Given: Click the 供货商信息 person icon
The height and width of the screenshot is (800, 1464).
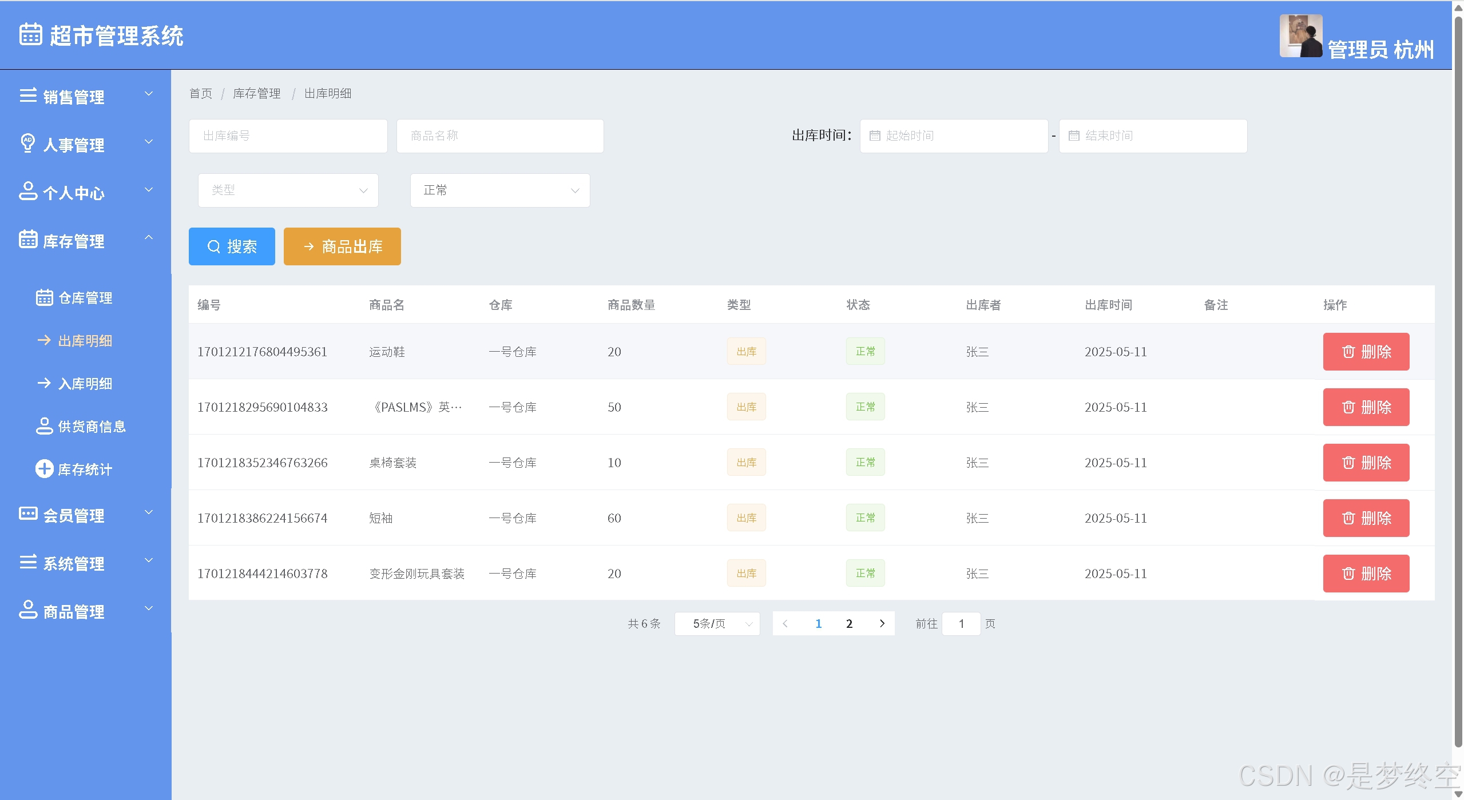Looking at the screenshot, I should click(x=44, y=426).
